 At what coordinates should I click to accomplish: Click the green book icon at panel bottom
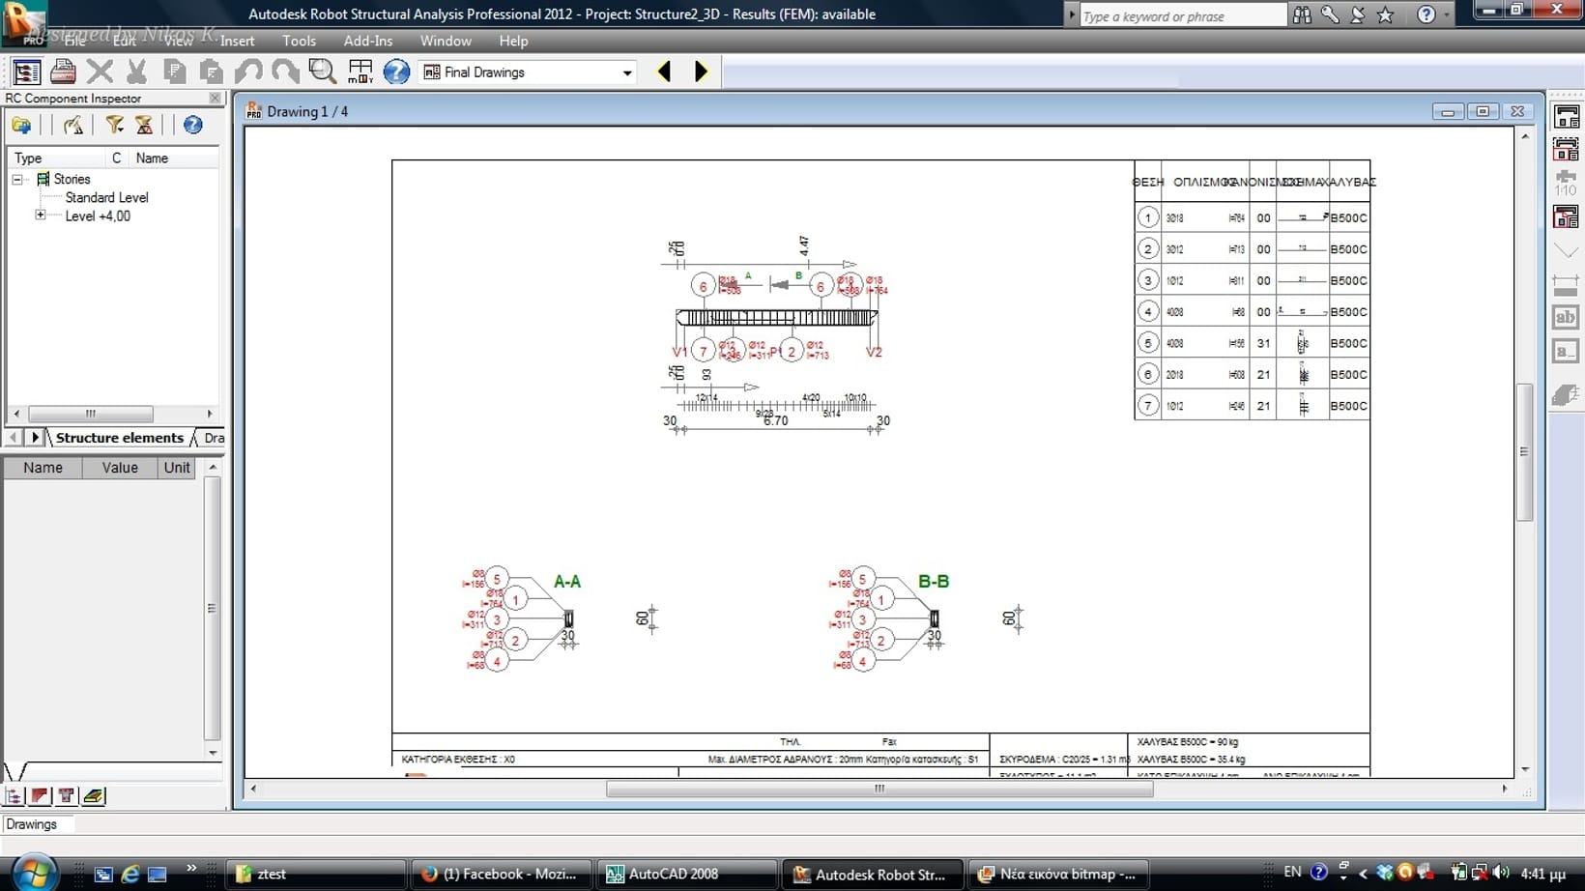click(x=94, y=796)
